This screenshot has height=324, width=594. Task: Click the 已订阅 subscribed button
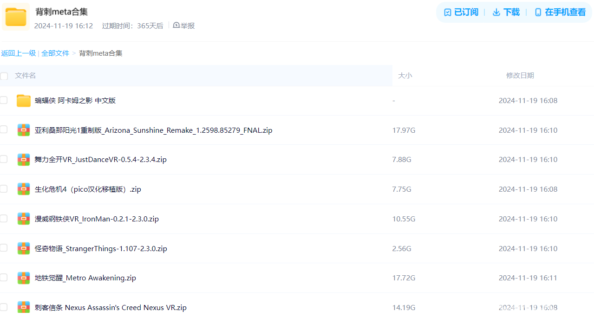(x=461, y=12)
